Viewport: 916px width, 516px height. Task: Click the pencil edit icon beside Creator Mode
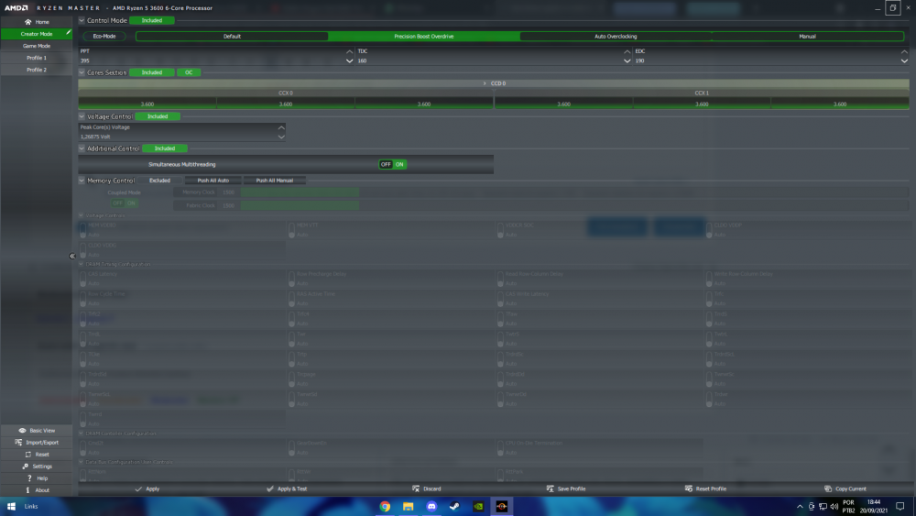point(68,33)
